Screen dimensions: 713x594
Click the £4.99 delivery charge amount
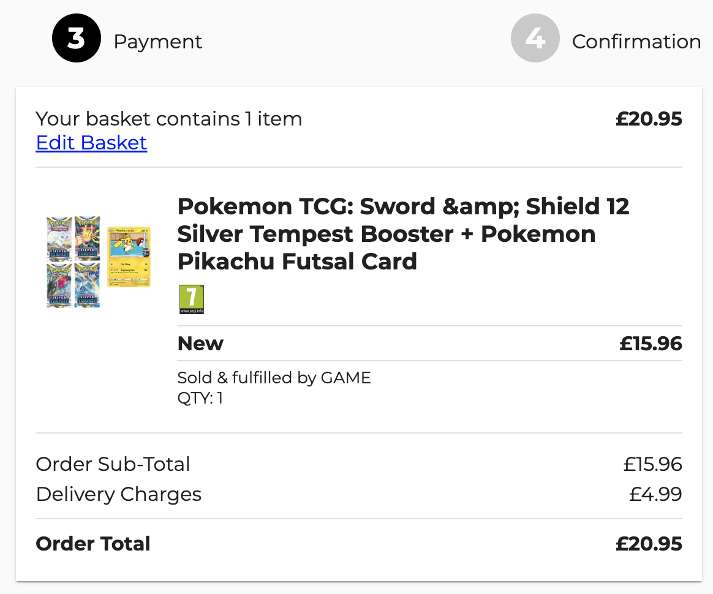655,494
